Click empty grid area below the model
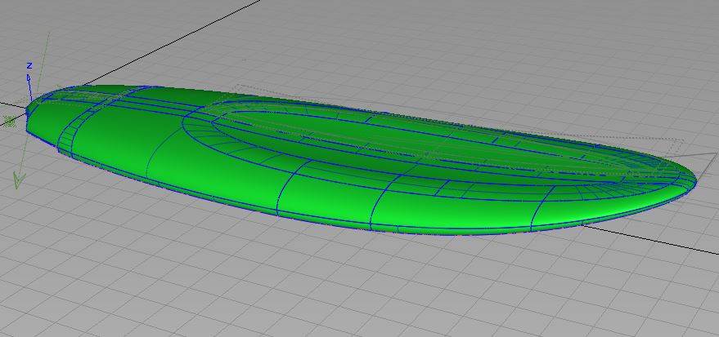 point(327,286)
